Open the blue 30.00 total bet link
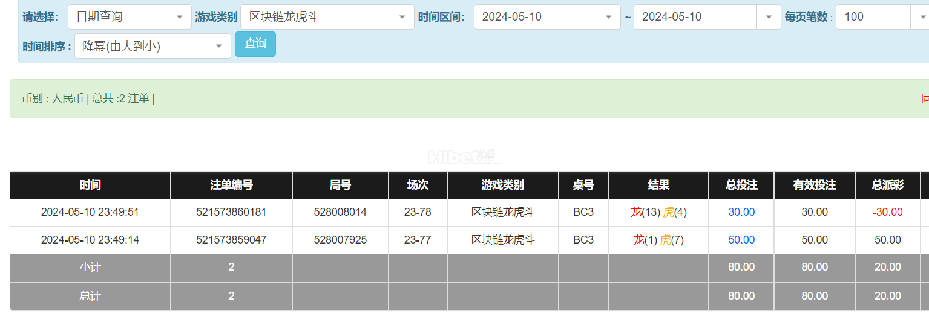 click(741, 212)
